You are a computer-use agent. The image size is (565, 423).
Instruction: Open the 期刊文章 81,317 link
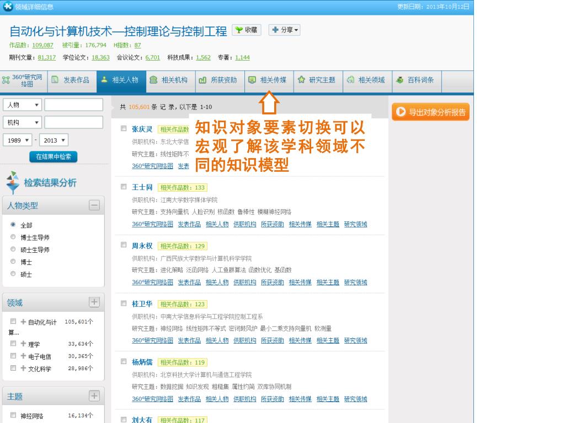coord(47,57)
